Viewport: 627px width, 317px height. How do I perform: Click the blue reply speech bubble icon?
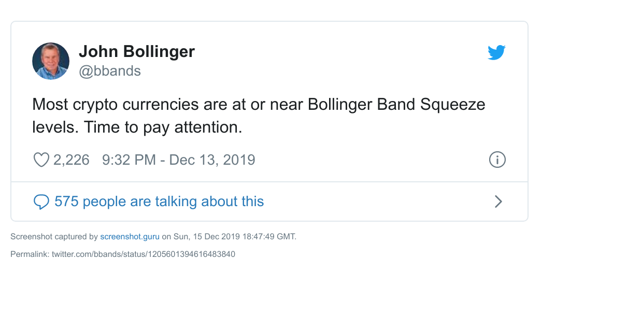point(41,201)
